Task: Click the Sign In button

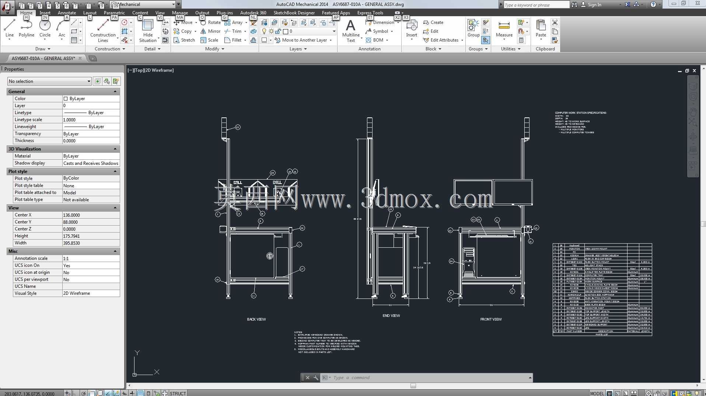Action: tap(591, 4)
